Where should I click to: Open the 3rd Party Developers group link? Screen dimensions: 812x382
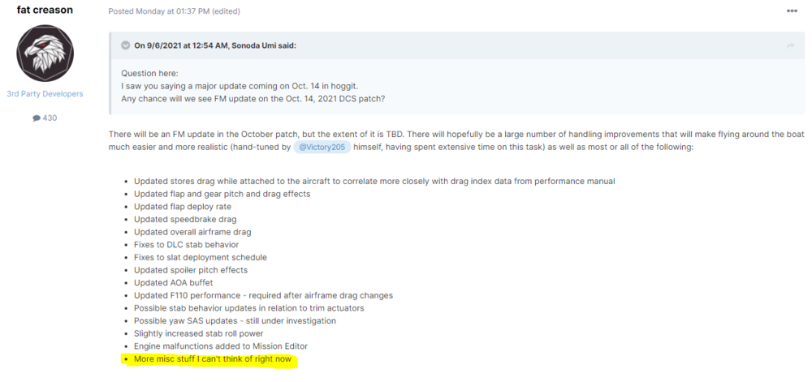click(x=45, y=94)
